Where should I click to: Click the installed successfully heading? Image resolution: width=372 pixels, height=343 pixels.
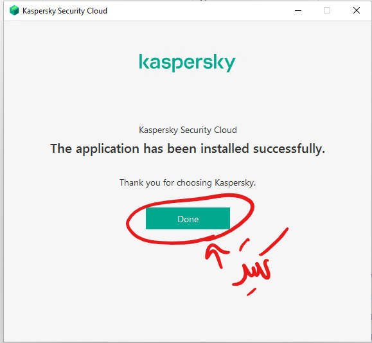pyautogui.click(x=188, y=149)
